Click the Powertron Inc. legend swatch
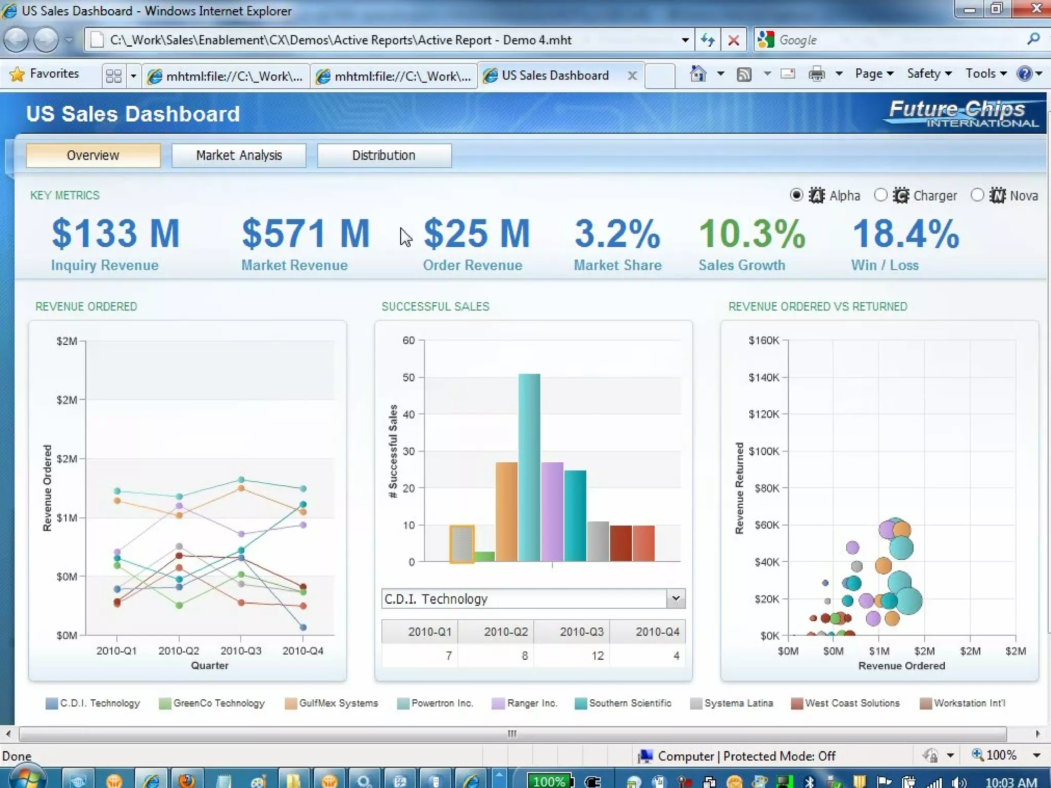Screen dimensions: 1051x788 point(403,703)
